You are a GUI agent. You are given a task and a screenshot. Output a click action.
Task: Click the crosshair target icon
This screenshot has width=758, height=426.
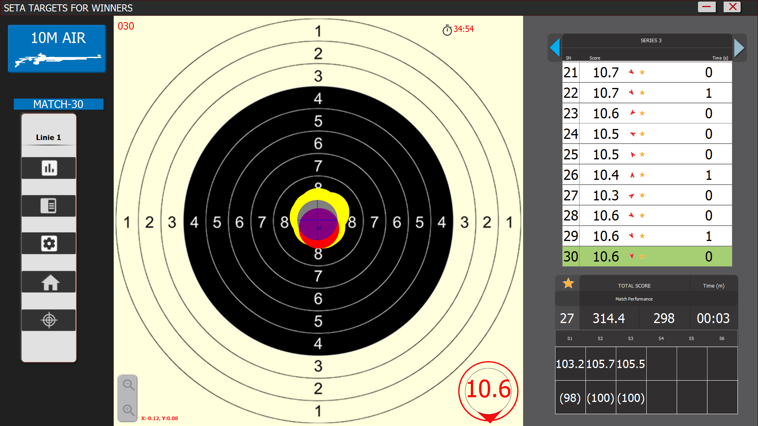coord(49,320)
